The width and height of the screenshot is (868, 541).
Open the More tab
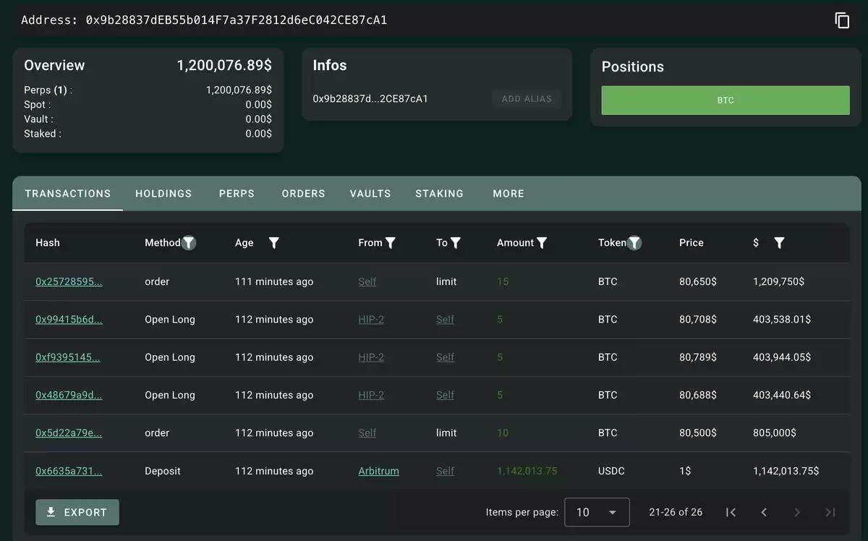coord(509,194)
